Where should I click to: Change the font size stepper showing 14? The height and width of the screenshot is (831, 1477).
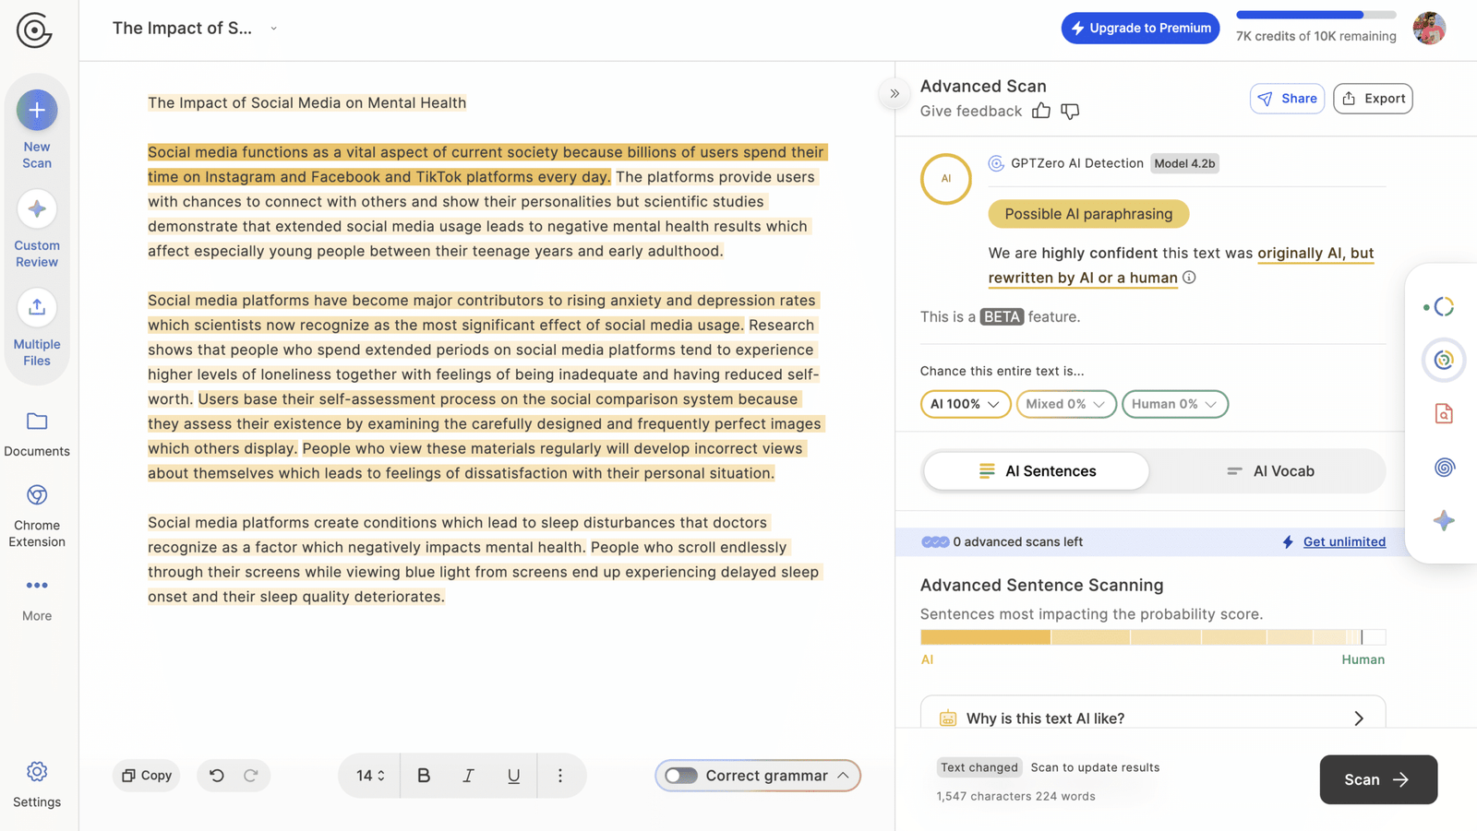370,776
